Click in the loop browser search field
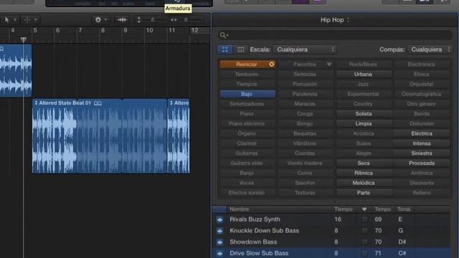 pos(335,35)
